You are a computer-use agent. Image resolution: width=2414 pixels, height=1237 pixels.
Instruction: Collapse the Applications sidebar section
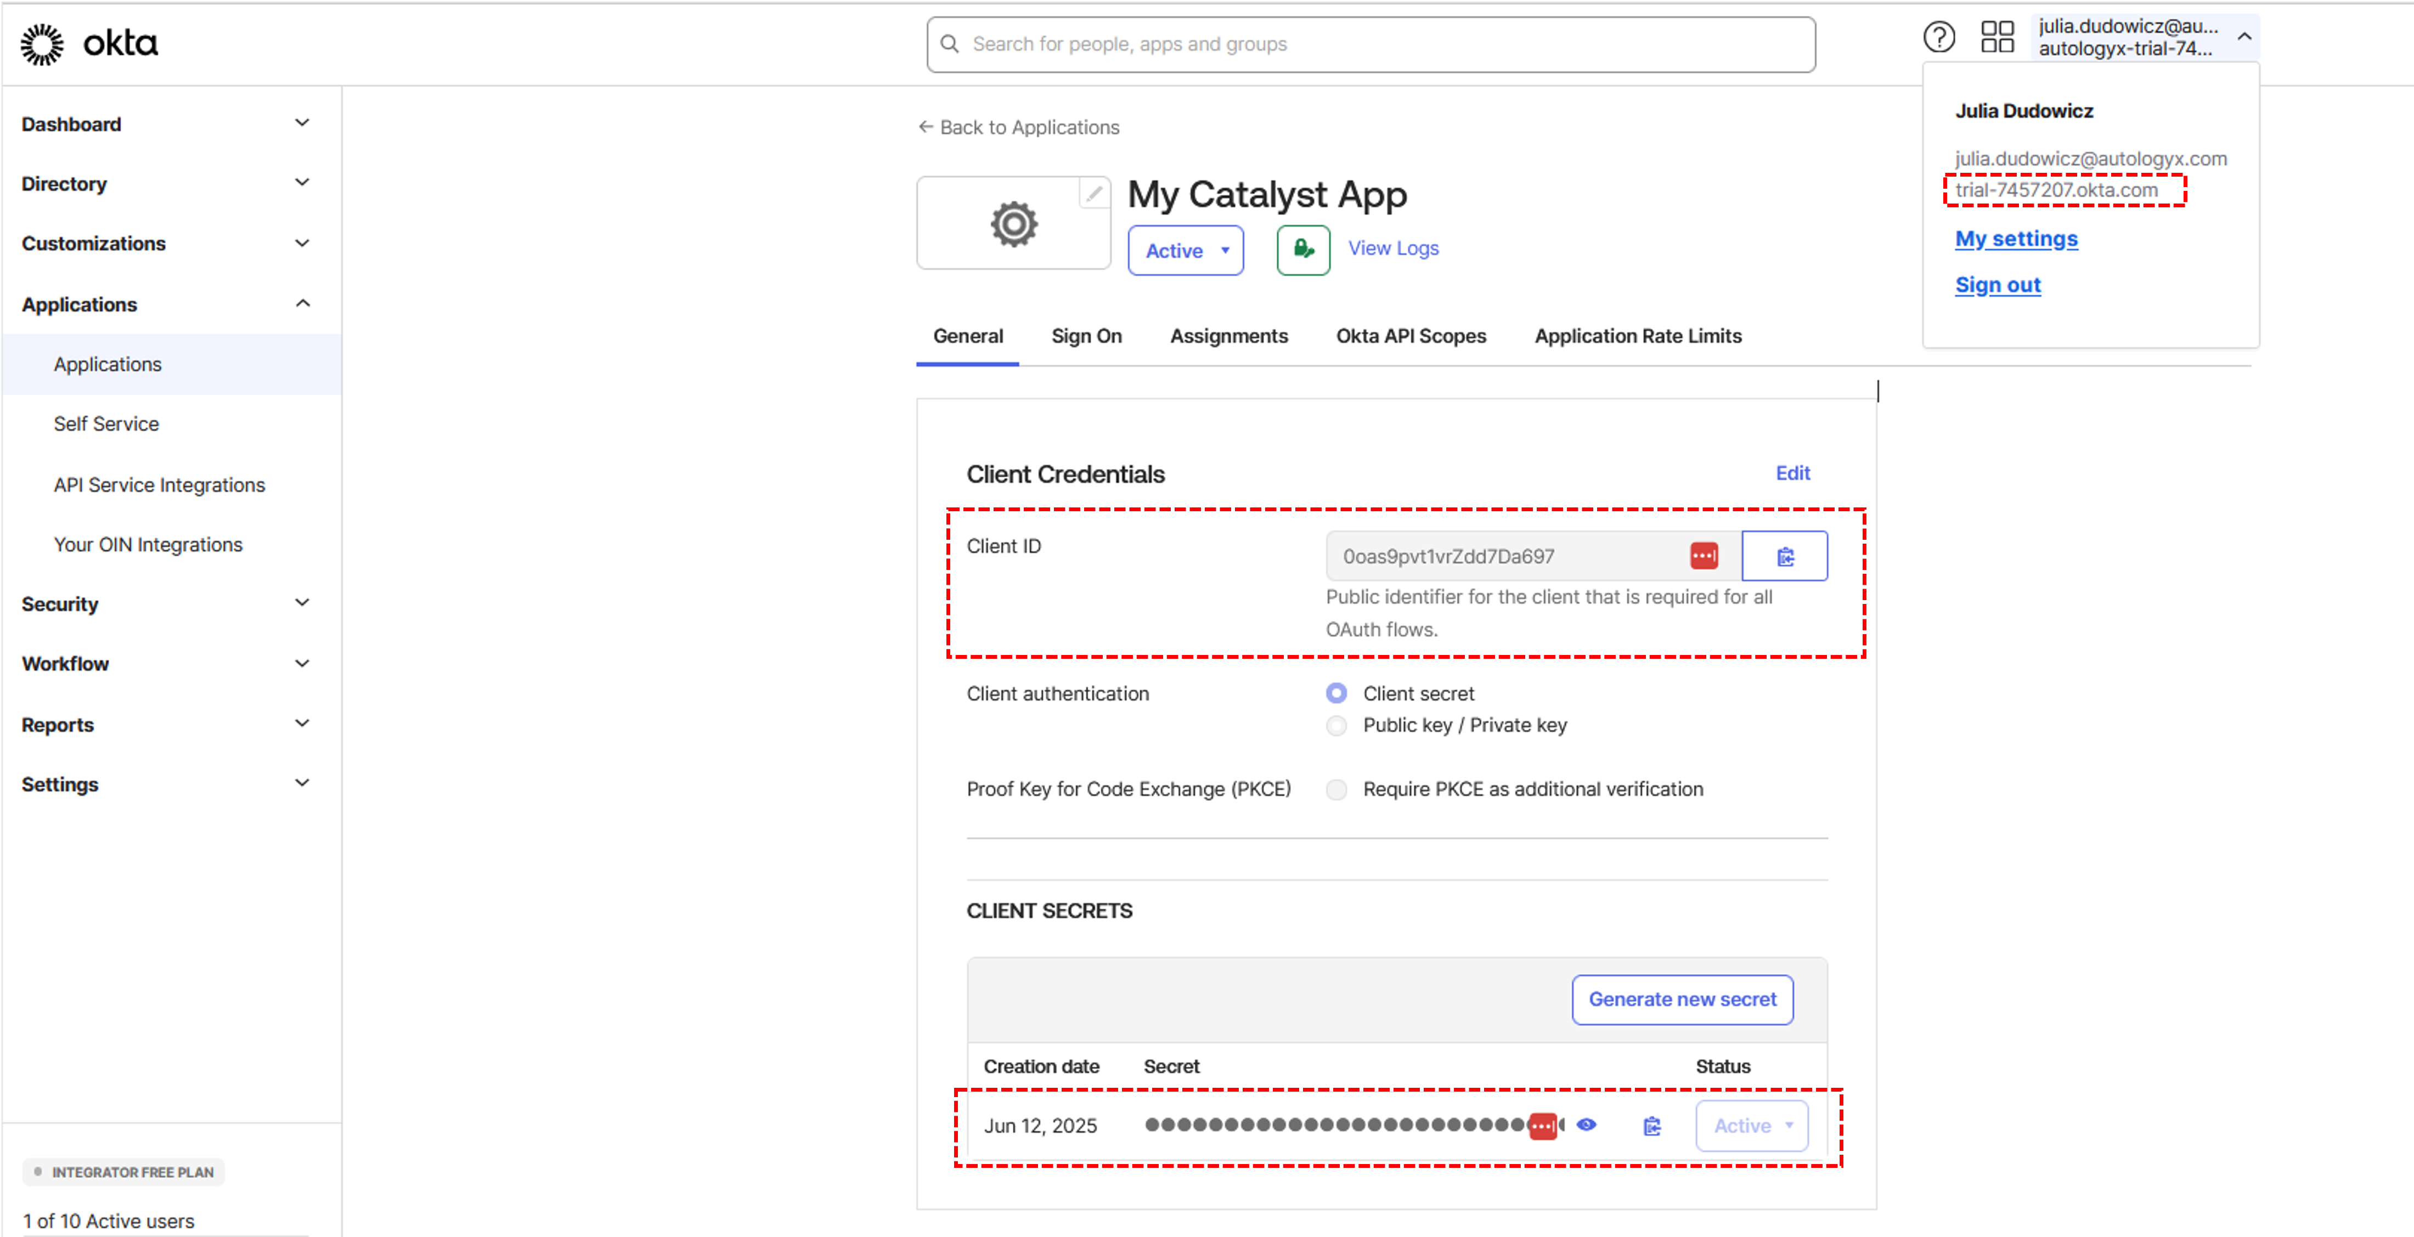[x=302, y=304]
